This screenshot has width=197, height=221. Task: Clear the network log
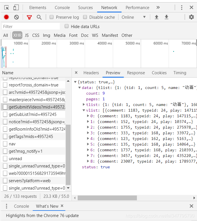coord(16,17)
